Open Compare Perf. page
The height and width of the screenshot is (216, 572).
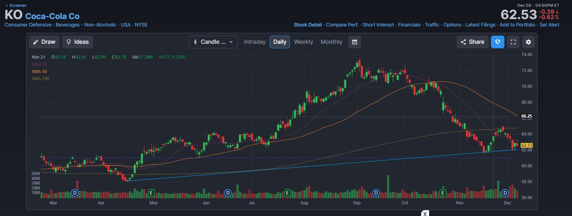[x=342, y=24]
